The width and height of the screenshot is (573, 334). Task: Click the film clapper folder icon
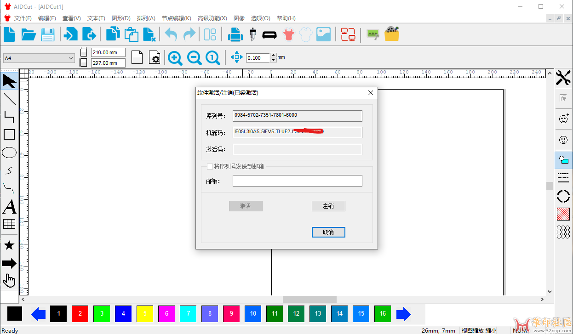click(391, 34)
